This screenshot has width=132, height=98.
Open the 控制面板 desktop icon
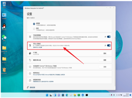[x=4, y=16]
